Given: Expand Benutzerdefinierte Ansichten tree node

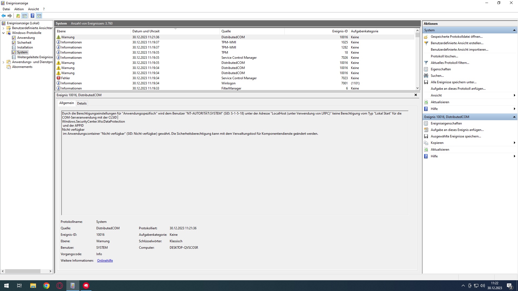Looking at the screenshot, I should tap(3, 28).
